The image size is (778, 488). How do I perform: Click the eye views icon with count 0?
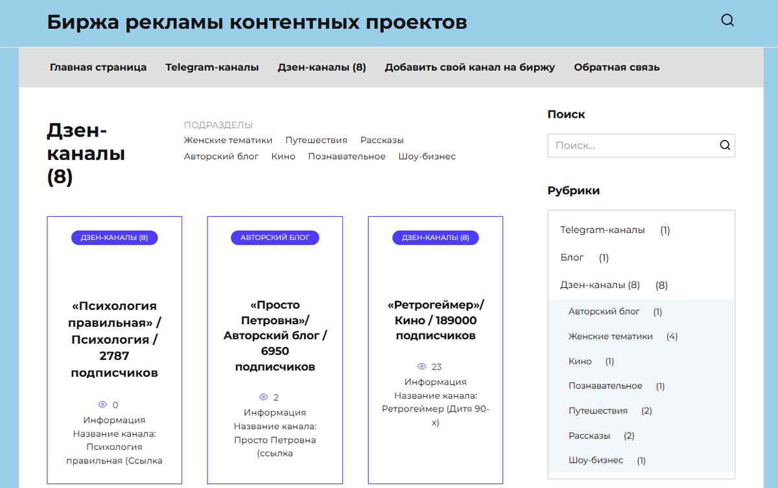102,405
